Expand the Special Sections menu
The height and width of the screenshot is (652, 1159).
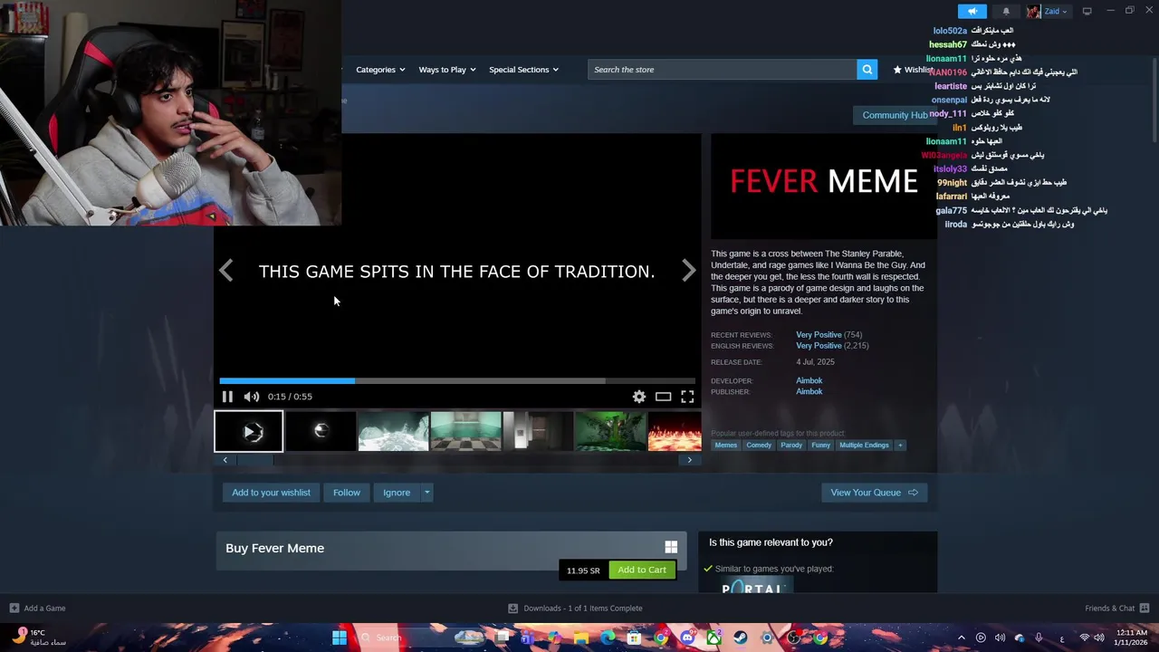point(523,70)
